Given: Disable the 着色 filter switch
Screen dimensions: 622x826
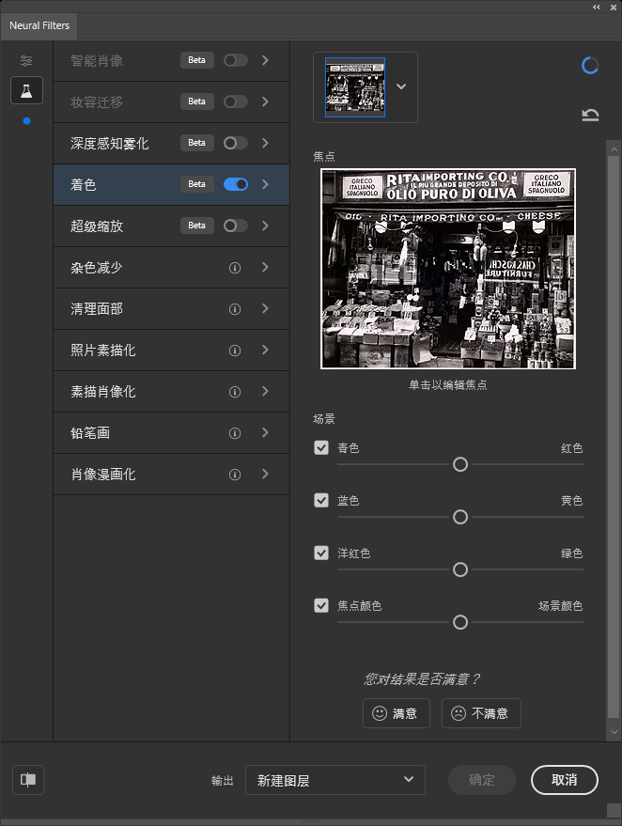Looking at the screenshot, I should tap(236, 184).
